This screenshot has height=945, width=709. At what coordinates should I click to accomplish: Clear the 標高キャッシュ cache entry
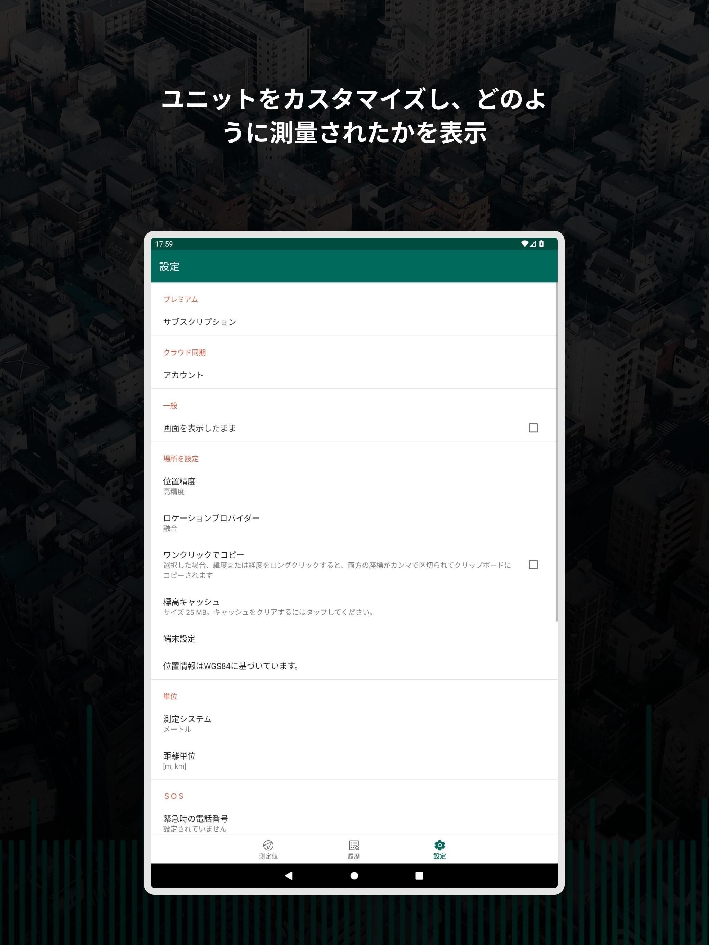354,607
